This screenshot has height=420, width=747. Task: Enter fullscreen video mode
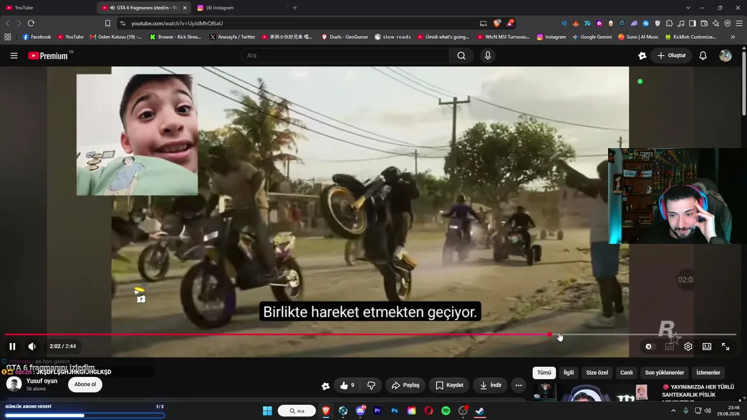coord(725,346)
